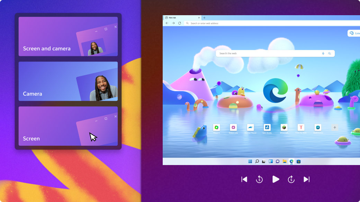Open a new browser tab with plus
The image size is (360, 202).
click(204, 18)
